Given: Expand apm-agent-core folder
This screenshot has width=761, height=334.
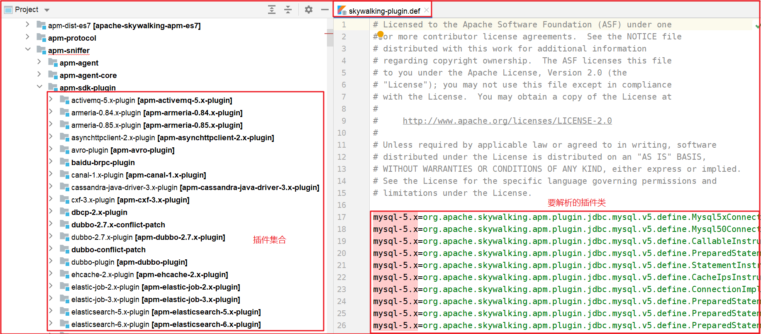Looking at the screenshot, I should 39,74.
